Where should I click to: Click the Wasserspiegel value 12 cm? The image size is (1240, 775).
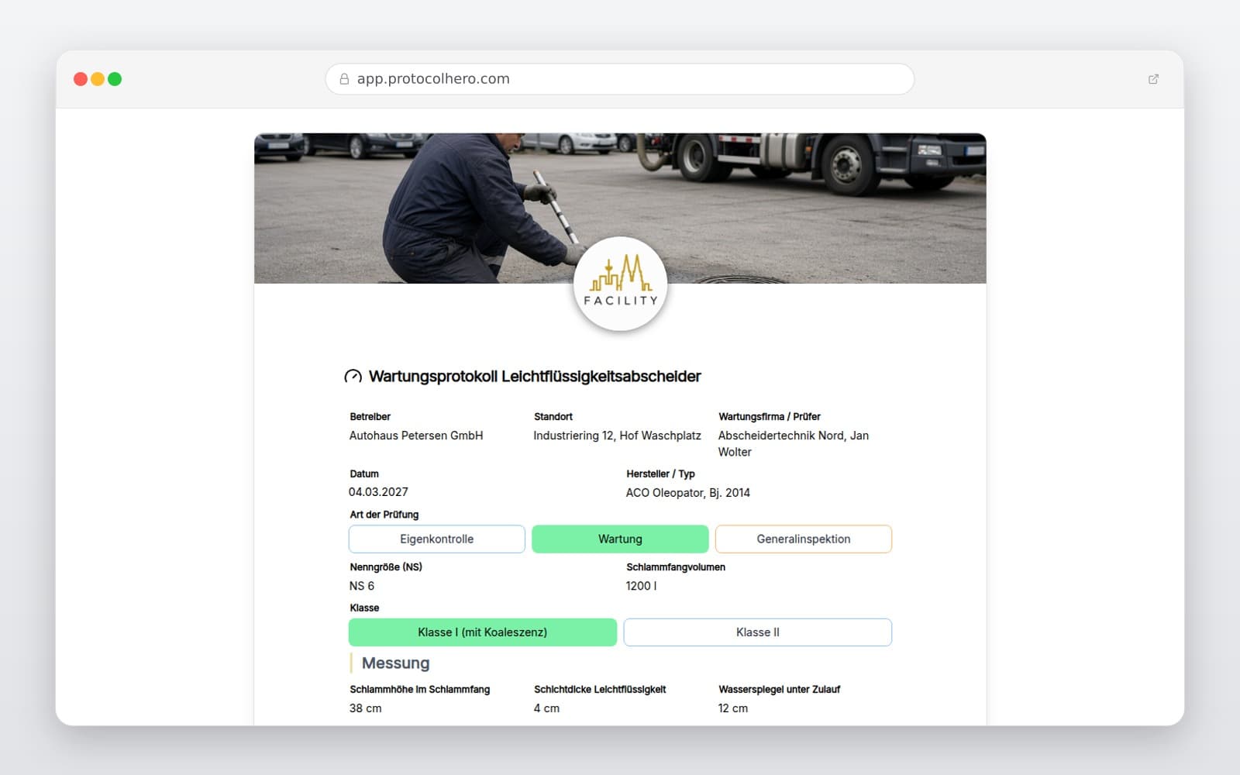pos(733,708)
